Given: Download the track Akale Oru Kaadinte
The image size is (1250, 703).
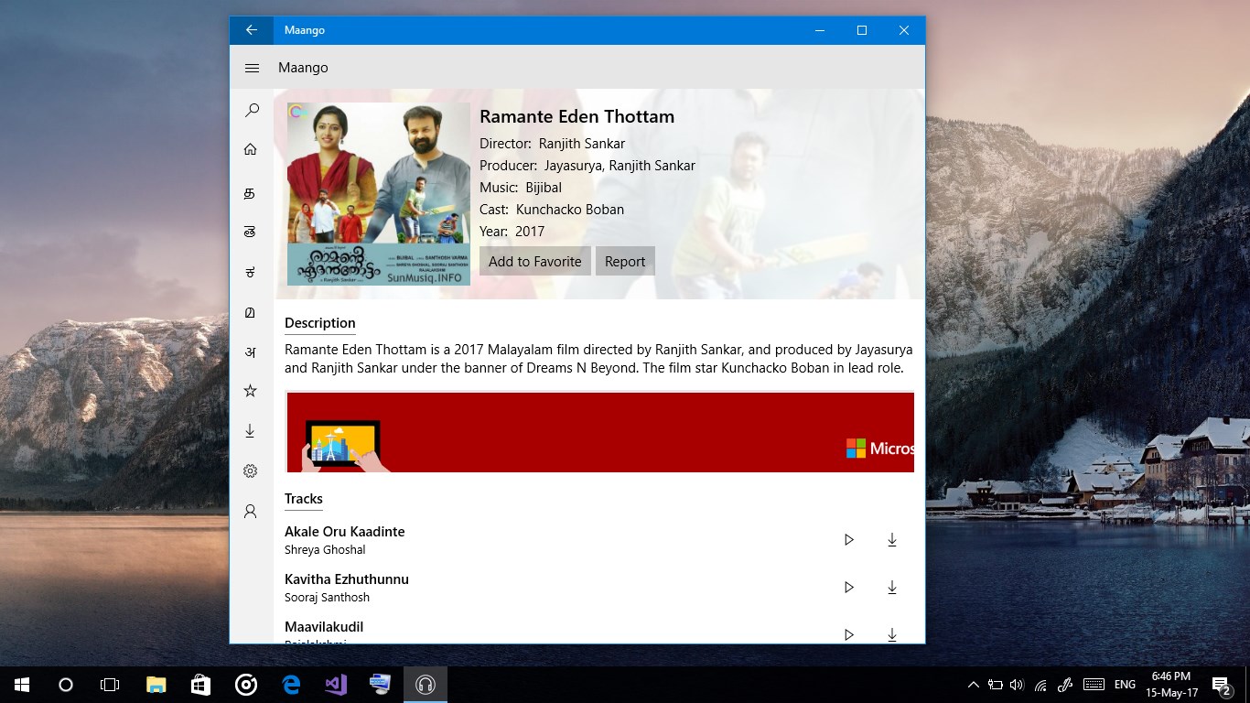Looking at the screenshot, I should point(892,540).
